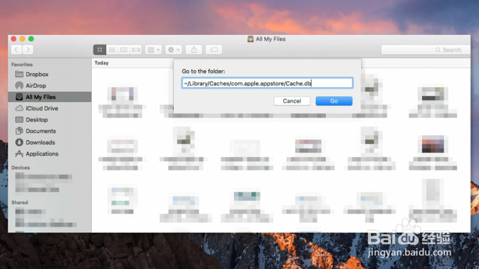The width and height of the screenshot is (479, 269).
Task: Click the Devices sidebar section header
Action: click(x=21, y=168)
